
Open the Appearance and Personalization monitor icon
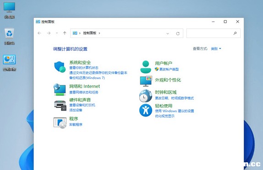pyautogui.click(x=146, y=81)
